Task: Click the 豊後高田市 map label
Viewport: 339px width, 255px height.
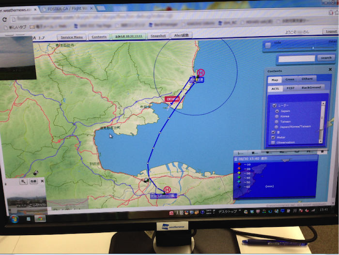Action: [64, 45]
